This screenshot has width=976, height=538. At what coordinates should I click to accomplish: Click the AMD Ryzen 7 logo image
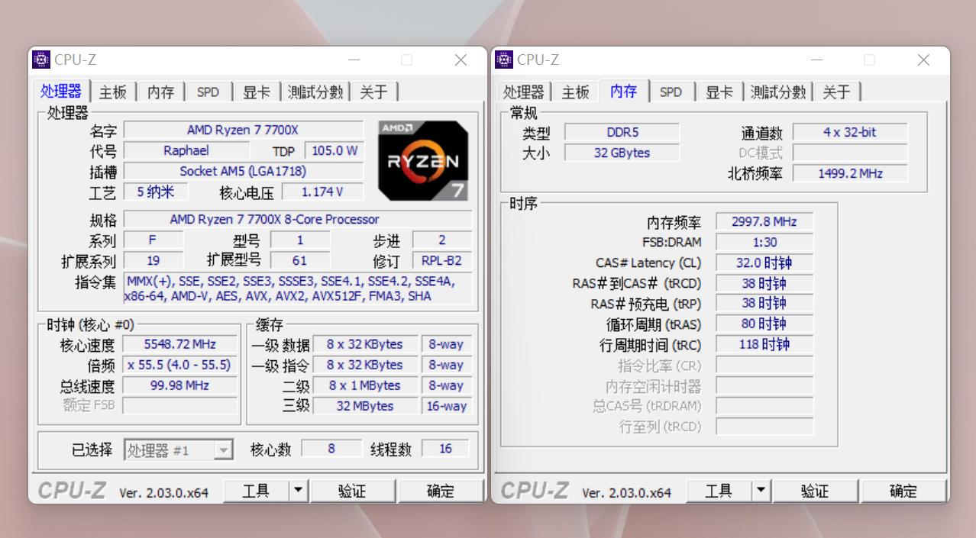(x=424, y=160)
